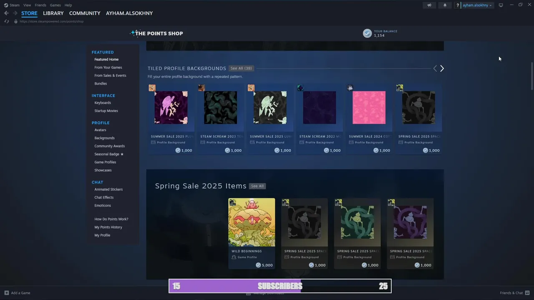The height and width of the screenshot is (300, 534).
Task: Open the Games menu
Action: 55,5
